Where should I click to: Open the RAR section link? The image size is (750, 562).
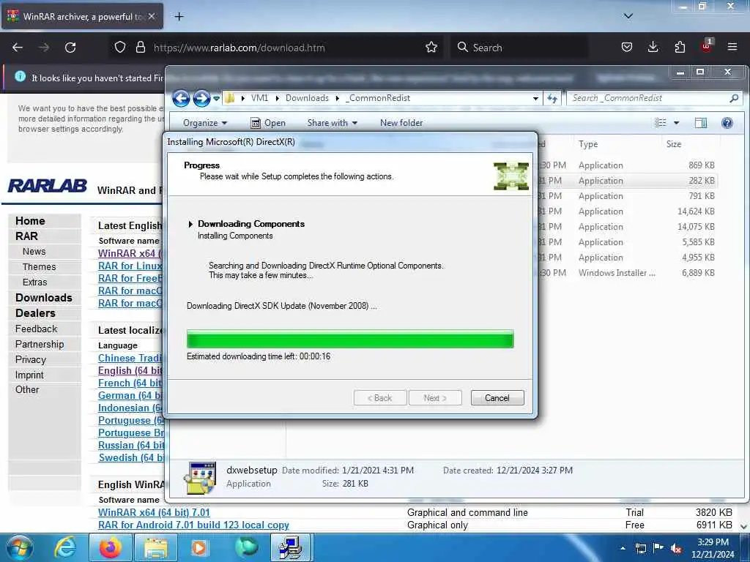[26, 236]
